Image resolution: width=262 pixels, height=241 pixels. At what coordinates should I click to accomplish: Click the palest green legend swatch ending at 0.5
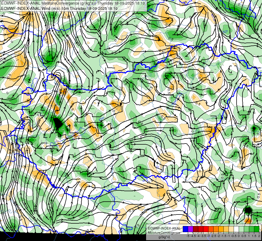241,229
